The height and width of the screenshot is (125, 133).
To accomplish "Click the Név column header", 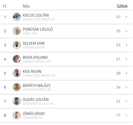I will click(x=26, y=6).
